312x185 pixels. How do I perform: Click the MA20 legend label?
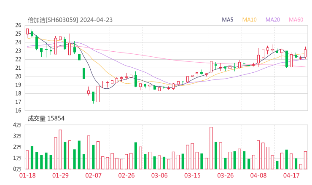coord(273,20)
